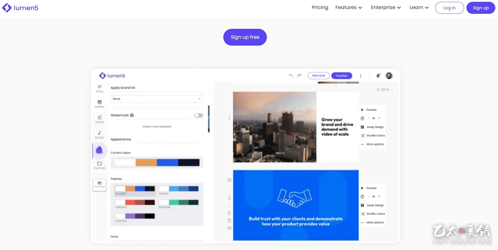Screen dimensions: 498x250
Task: Open the Transcript panel in the editor sidebar
Action: point(99,185)
